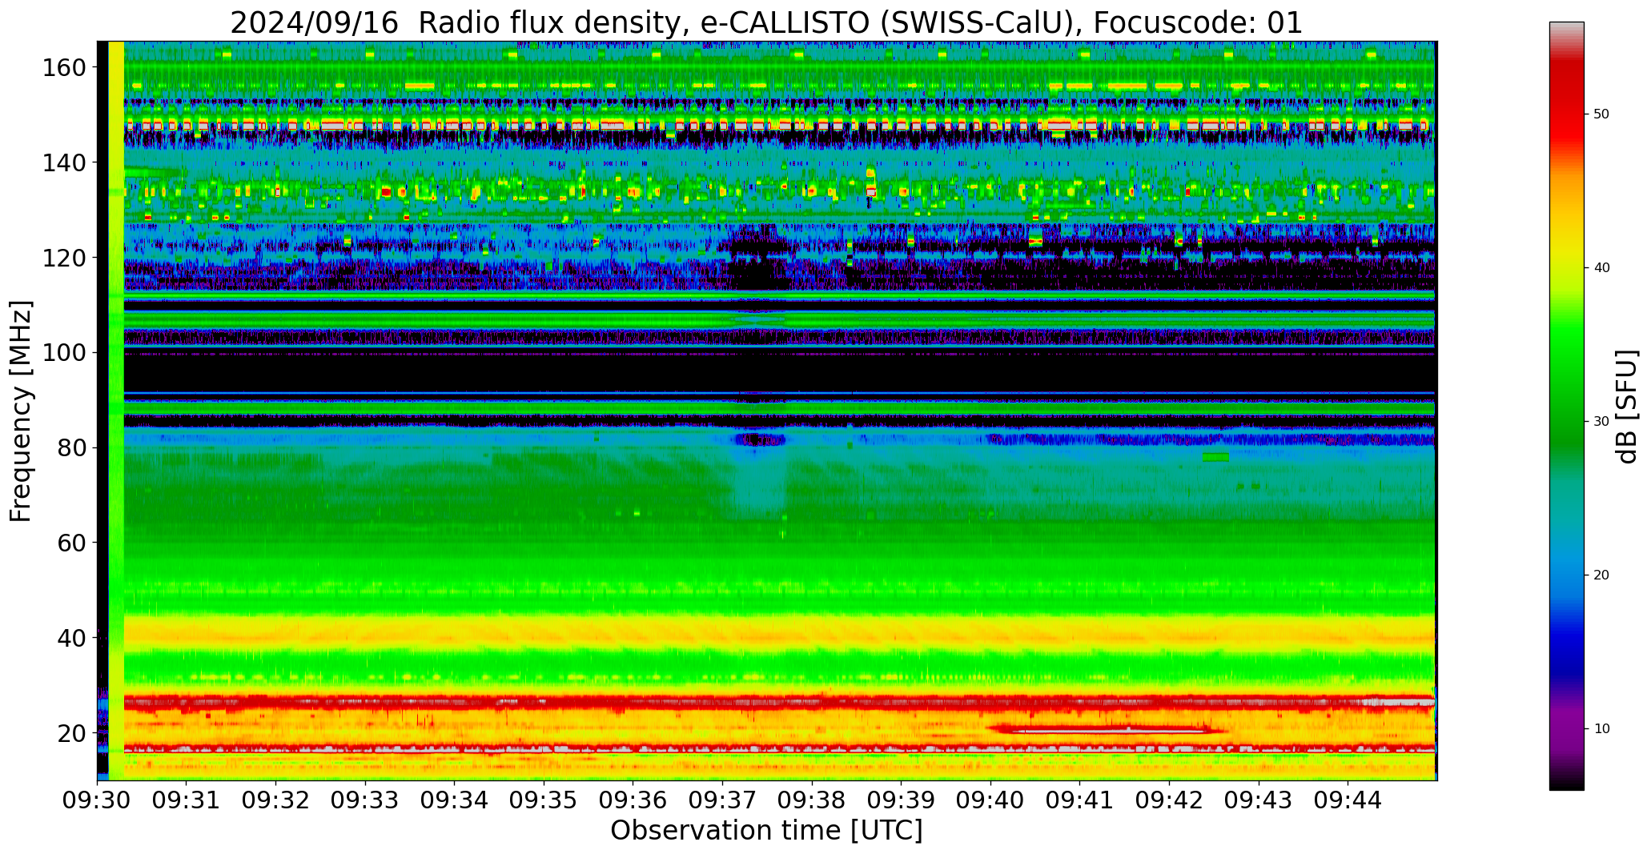Click the 100 frequency tick label
The height and width of the screenshot is (854, 1651).
pos(64,352)
